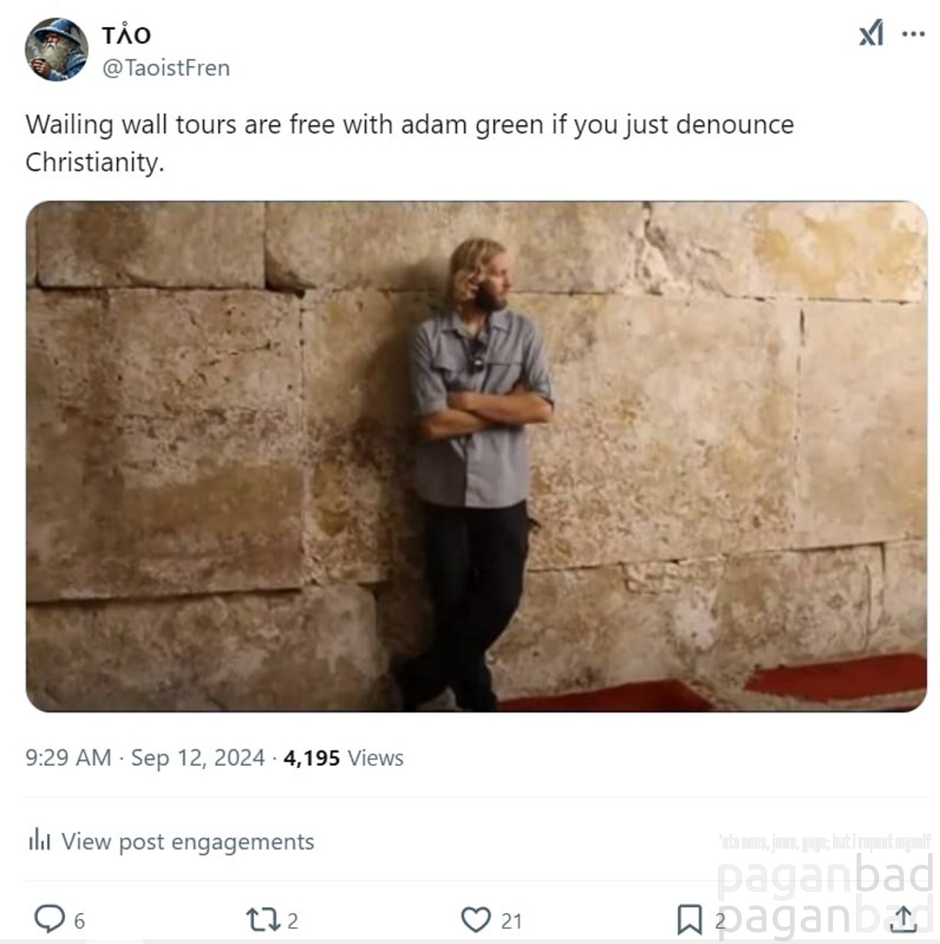Screen dimensions: 940x944
Task: Open the @TaoistFren handle link
Action: pos(166,68)
